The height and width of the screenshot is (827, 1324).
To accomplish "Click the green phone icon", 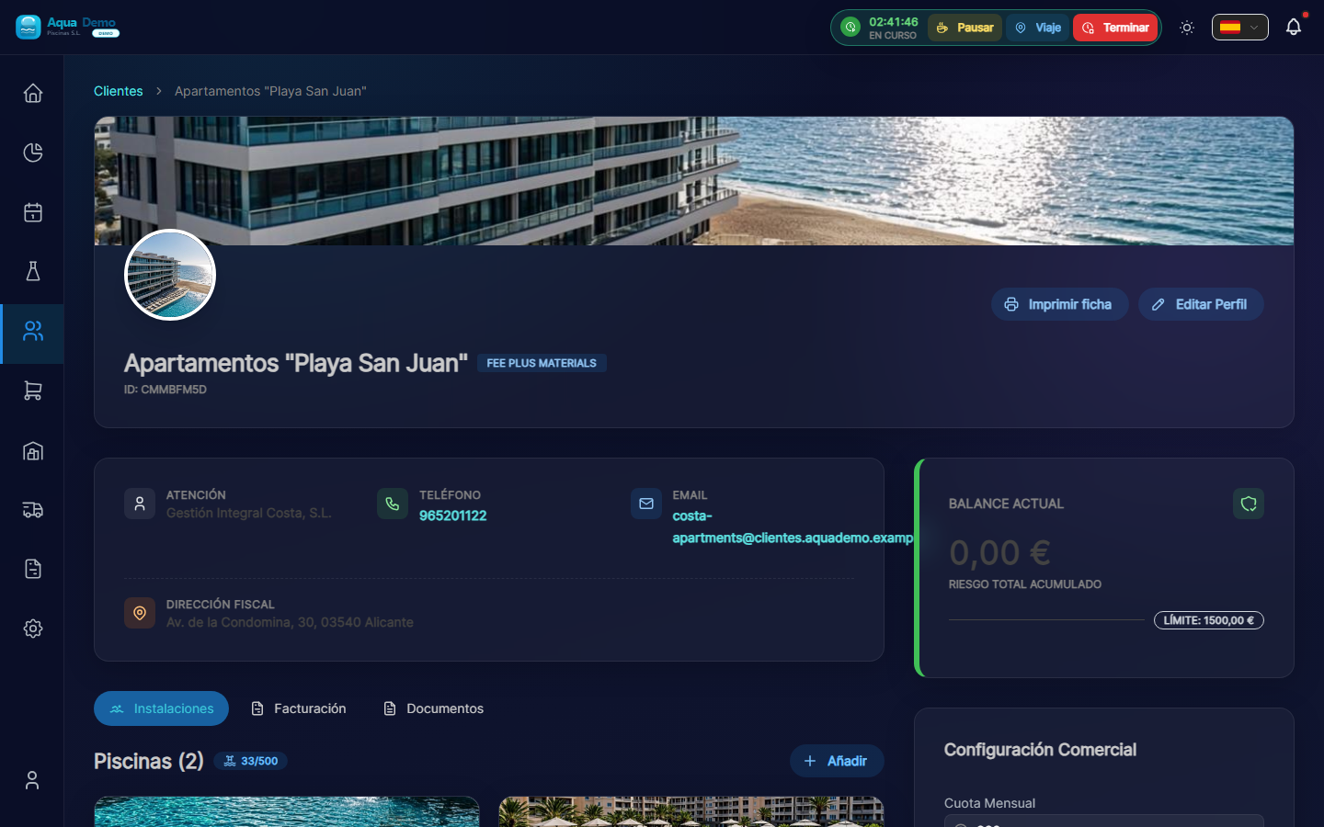I will [x=393, y=504].
